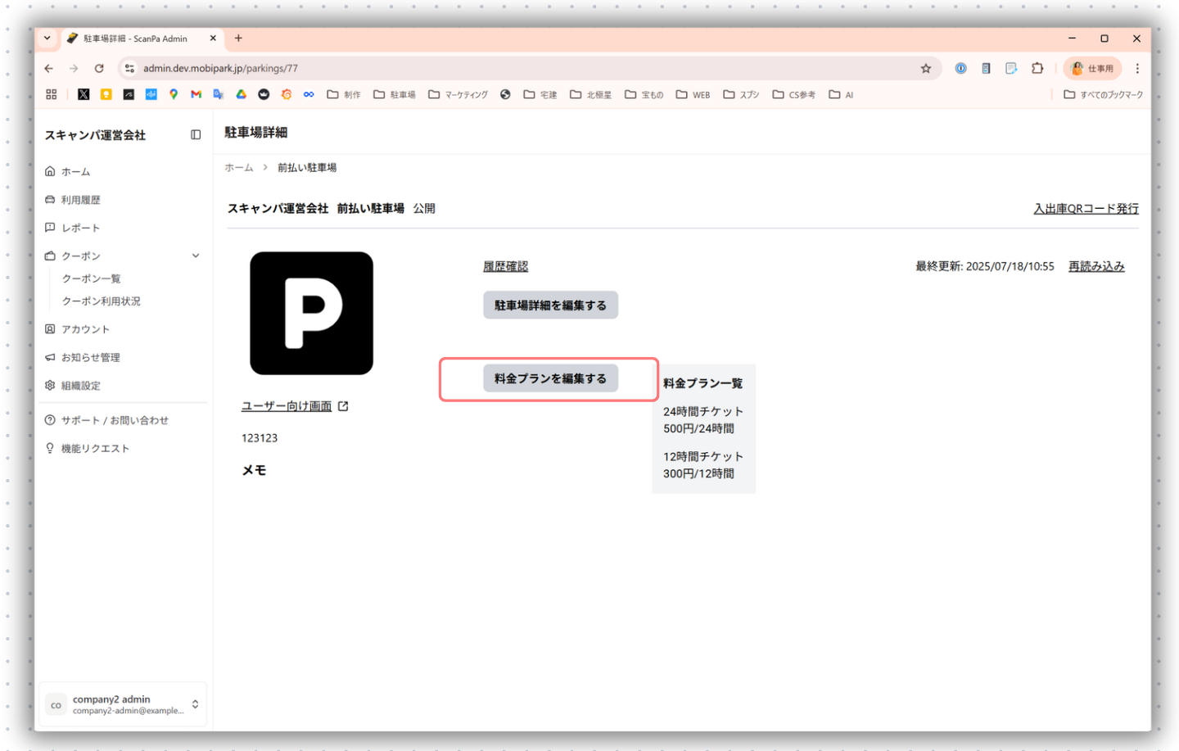Open the Gmail bookmark icon
The width and height of the screenshot is (1179, 751).
point(196,94)
